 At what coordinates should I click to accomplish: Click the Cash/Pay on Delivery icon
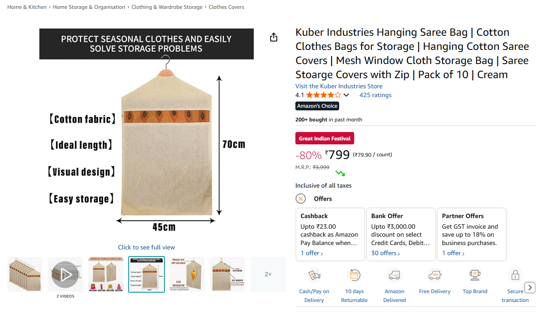point(314,275)
